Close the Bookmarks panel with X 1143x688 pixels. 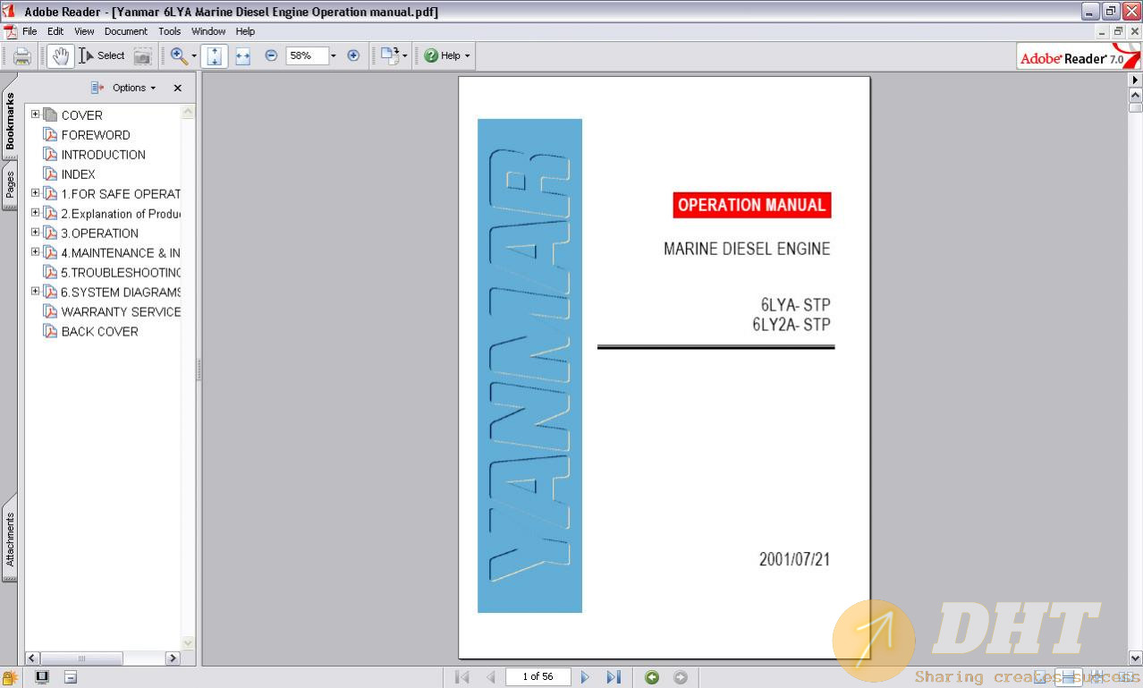[177, 88]
